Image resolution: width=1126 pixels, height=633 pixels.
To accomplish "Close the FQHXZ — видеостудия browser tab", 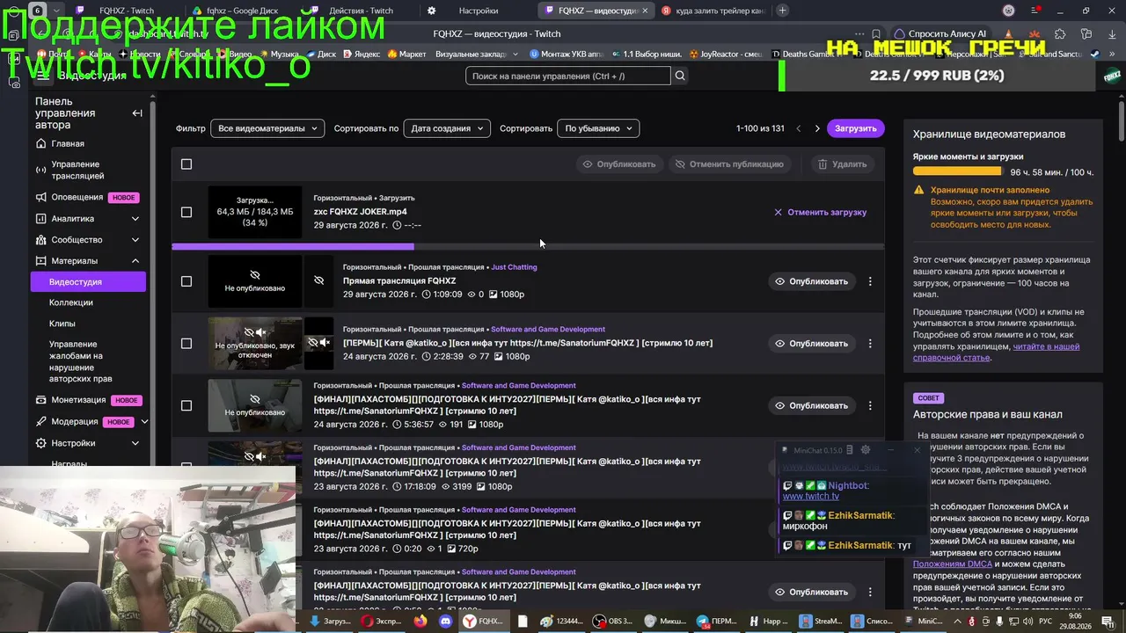I will click(x=645, y=11).
